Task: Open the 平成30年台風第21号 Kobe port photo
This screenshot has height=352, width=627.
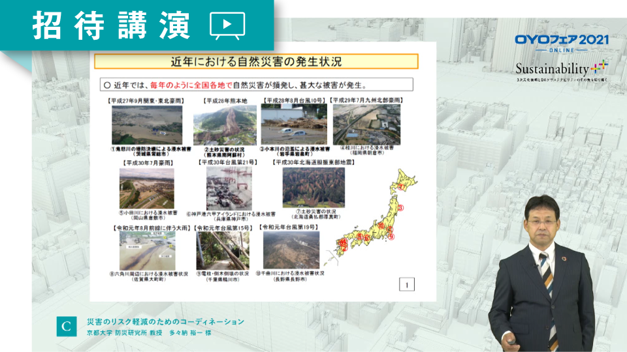Action: 233,188
